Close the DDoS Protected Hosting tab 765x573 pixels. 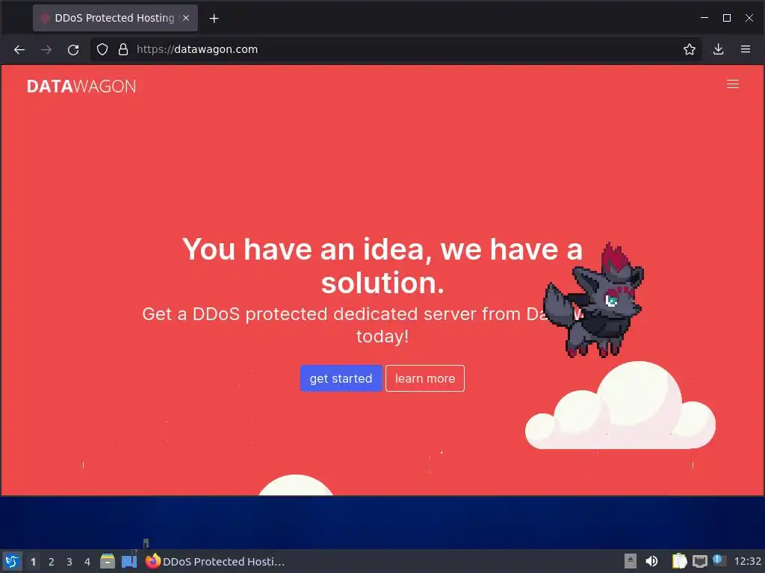[186, 18]
